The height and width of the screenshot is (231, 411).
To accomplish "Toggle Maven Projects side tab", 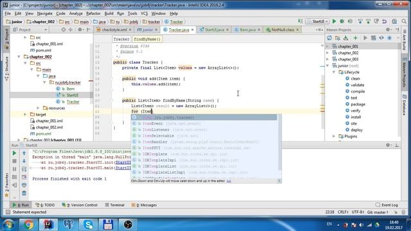I will pos(405,73).
